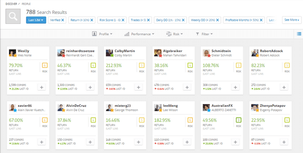
Task: Open AustralianFX avatar thumbnail
Action: point(207,108)
